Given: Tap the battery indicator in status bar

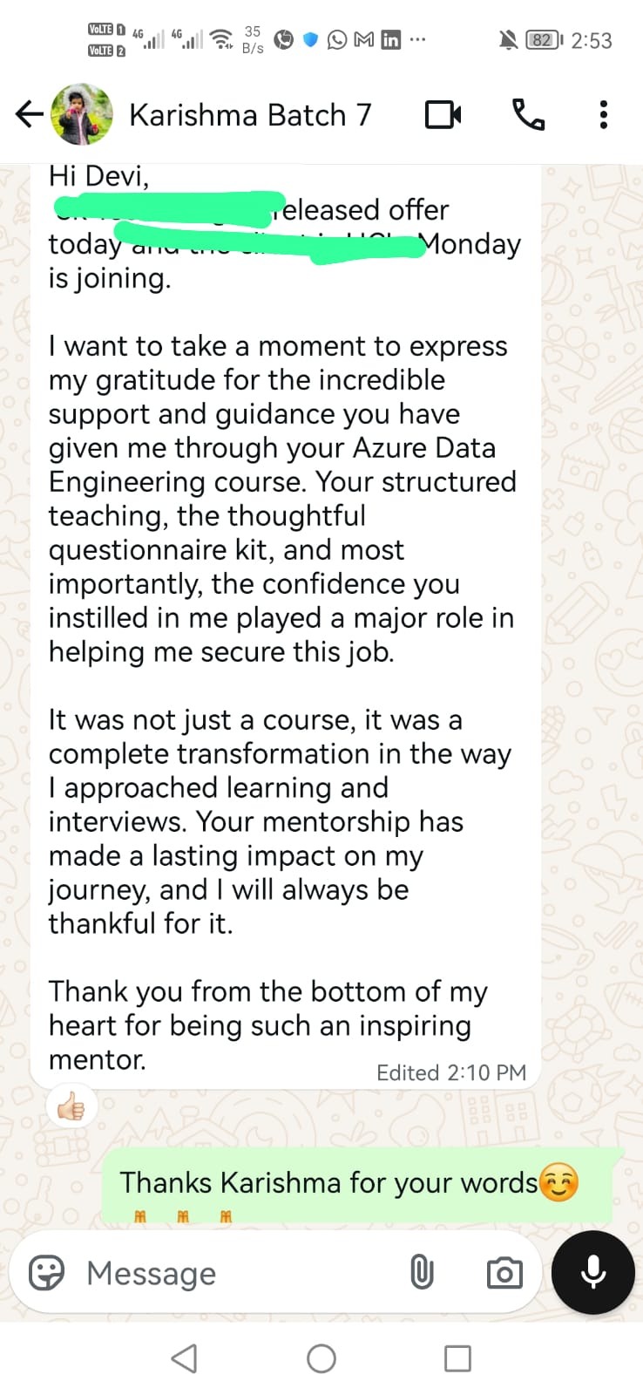Looking at the screenshot, I should click(x=544, y=40).
